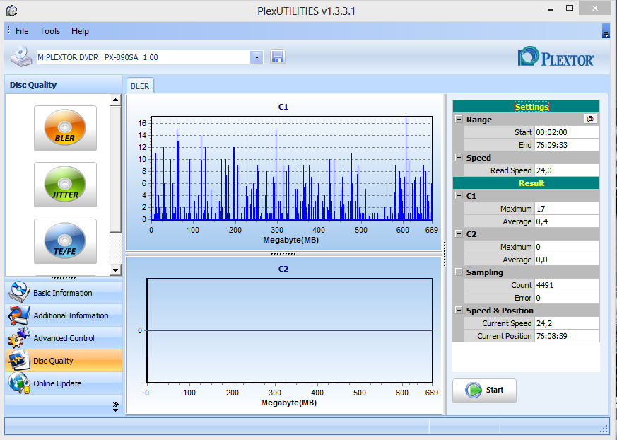Click the C2 chart title

coord(283,269)
